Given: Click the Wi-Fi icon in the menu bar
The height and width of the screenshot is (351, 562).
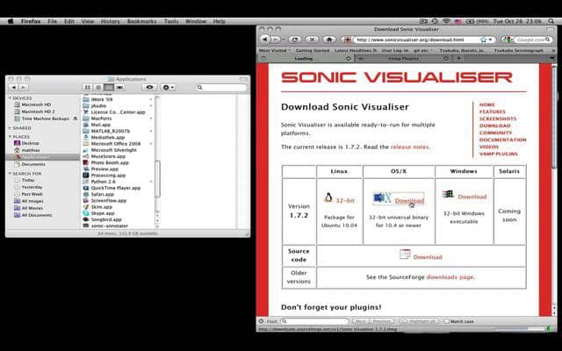Looking at the screenshot, I should [x=446, y=21].
